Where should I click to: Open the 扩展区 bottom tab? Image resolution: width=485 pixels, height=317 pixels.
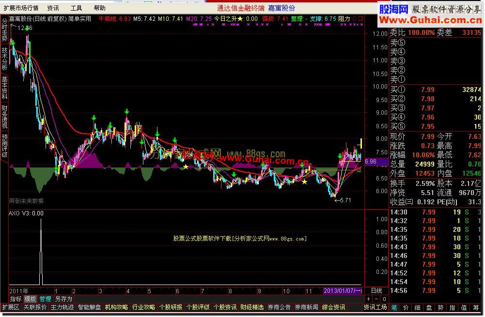coord(11,307)
